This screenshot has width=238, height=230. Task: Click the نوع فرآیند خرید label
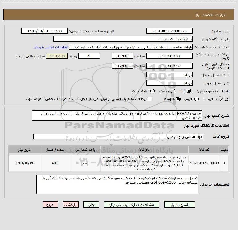tap(217, 99)
